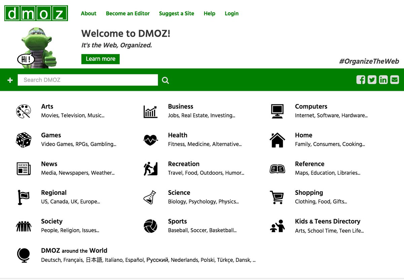Click the green DMOZ mascot image
This screenshot has width=404, height=280.
[x=37, y=48]
